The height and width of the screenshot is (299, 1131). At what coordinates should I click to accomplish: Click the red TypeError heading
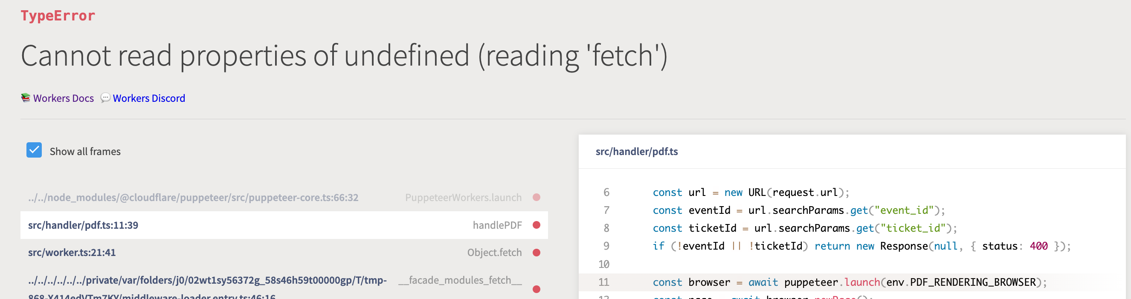point(58,16)
